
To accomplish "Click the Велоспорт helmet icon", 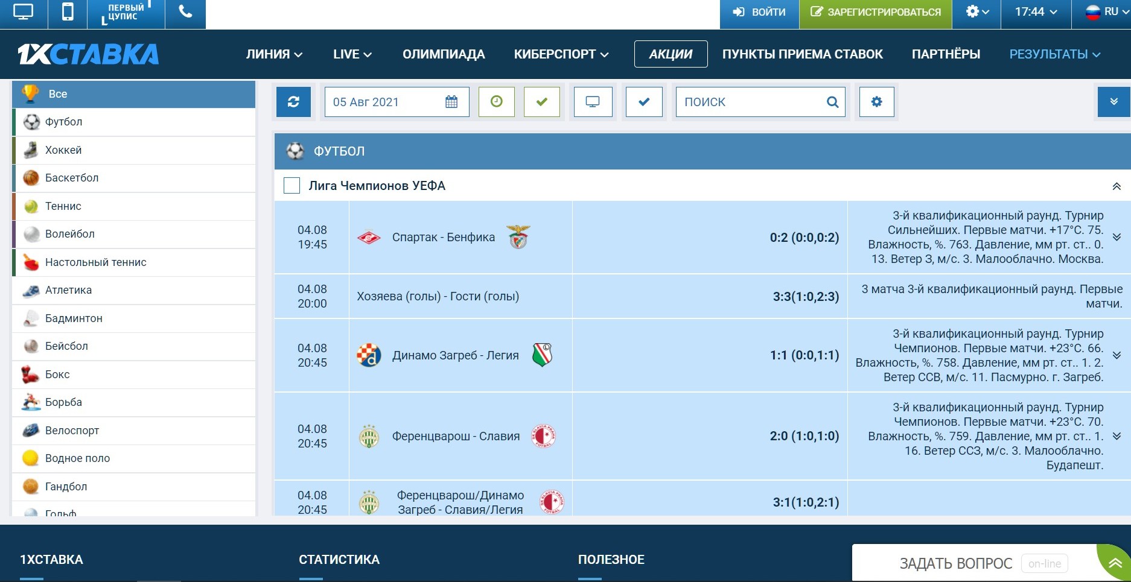I will [31, 431].
